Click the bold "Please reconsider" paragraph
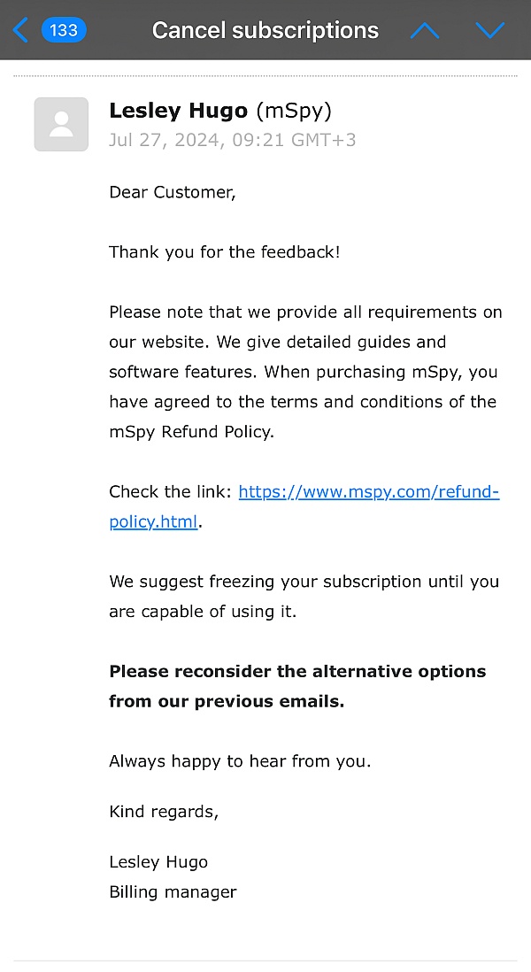The height and width of the screenshot is (972, 531). point(297,686)
